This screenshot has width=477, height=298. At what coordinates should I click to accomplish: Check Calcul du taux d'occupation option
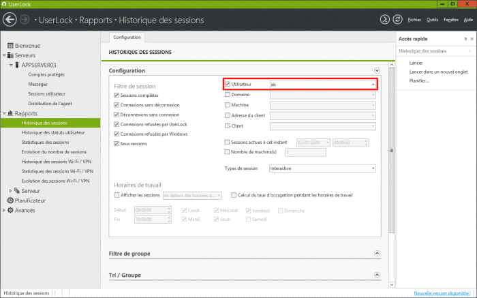click(234, 195)
